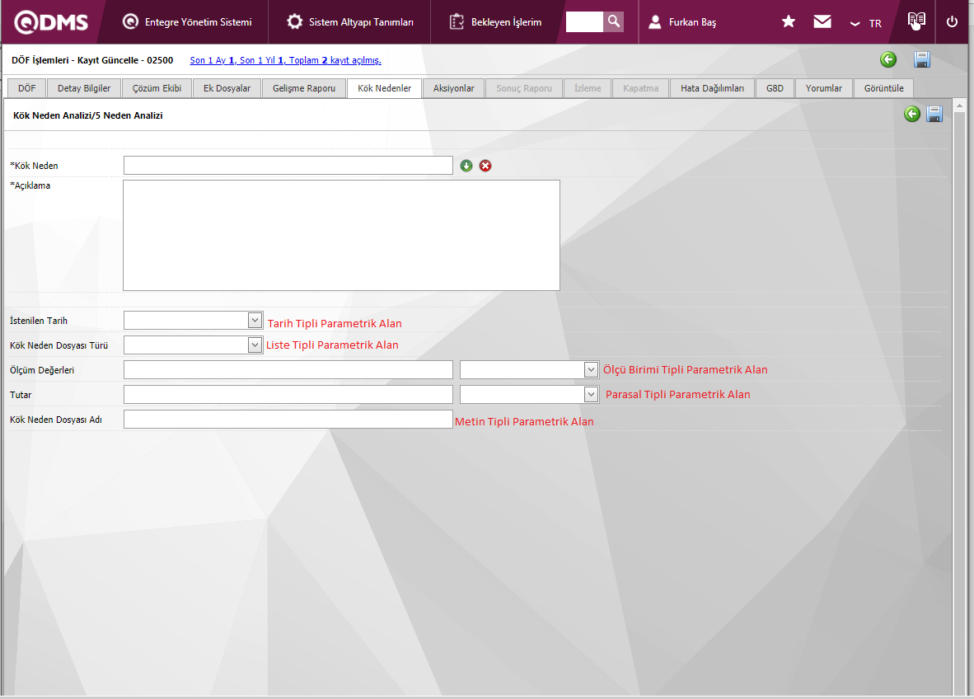
Task: Focus the Açıklama text area
Action: 342,236
